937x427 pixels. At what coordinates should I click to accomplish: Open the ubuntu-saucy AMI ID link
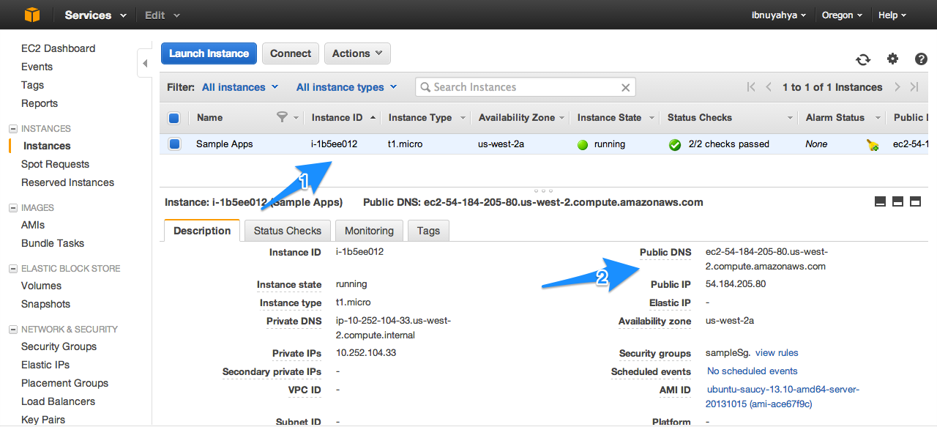(783, 397)
